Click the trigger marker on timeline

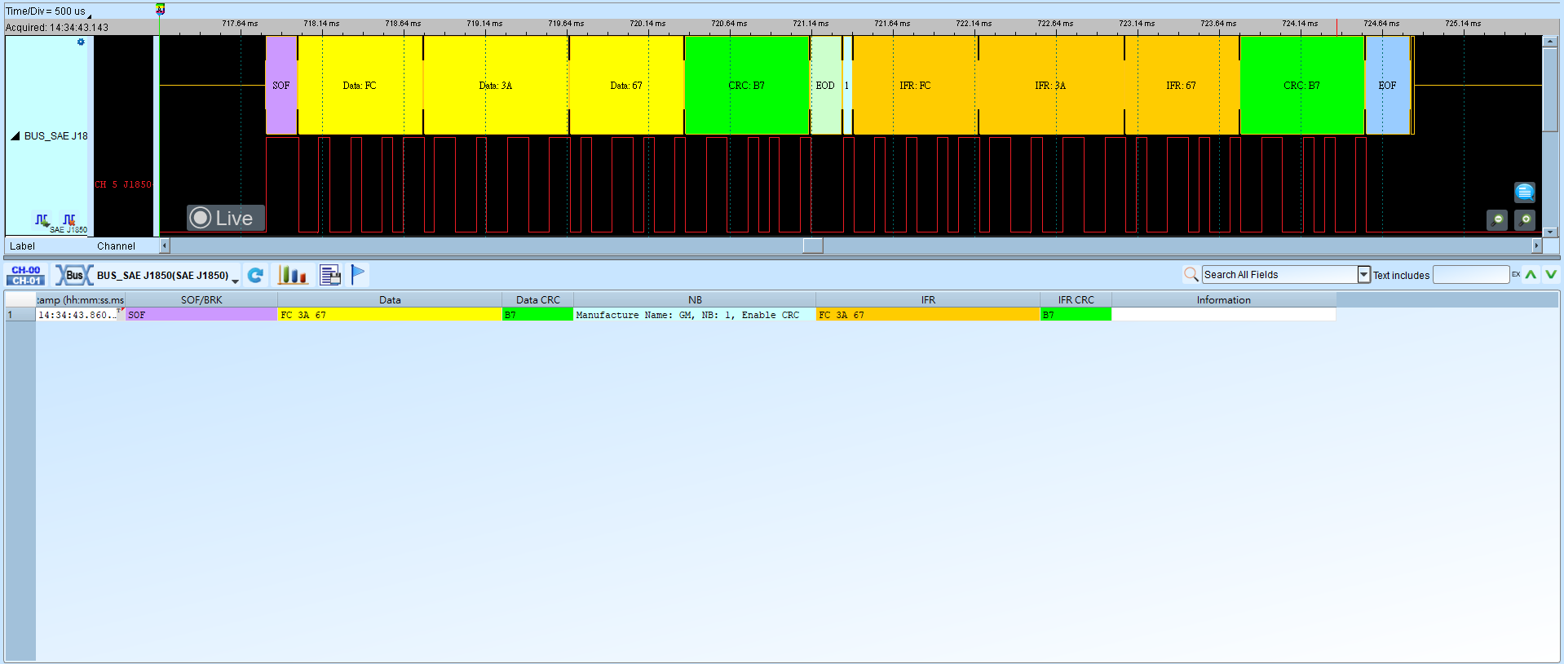click(161, 9)
